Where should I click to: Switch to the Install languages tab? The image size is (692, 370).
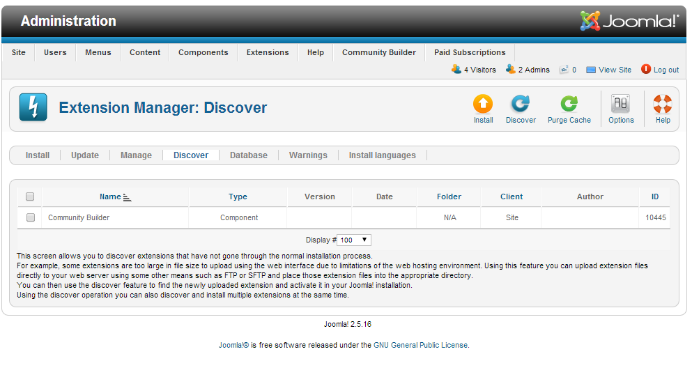pos(382,155)
